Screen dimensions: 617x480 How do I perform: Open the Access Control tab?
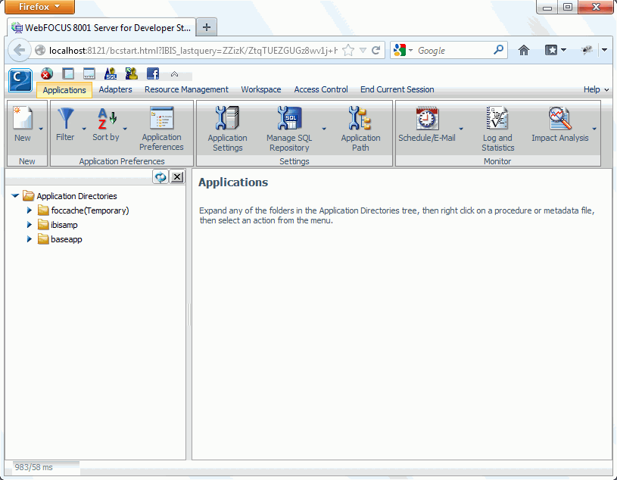coord(321,89)
